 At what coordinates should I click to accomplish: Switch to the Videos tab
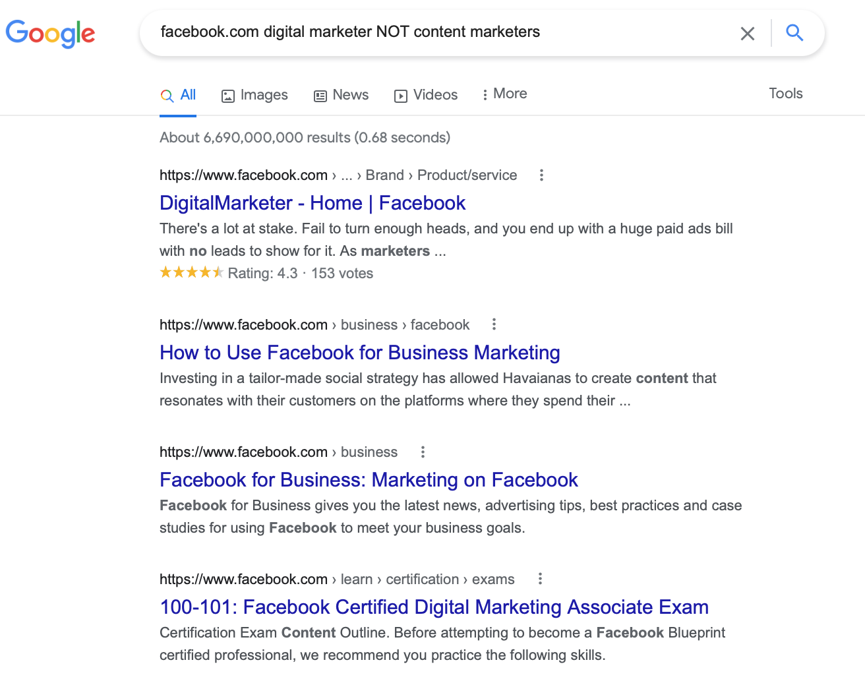click(x=426, y=95)
